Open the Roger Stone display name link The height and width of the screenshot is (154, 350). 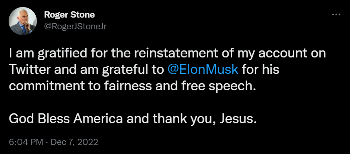pyautogui.click(x=69, y=15)
